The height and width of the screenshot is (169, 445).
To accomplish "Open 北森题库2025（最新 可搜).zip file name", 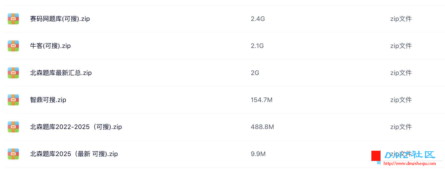I will 74,154.
